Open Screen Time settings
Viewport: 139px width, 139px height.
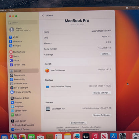click(17, 65)
